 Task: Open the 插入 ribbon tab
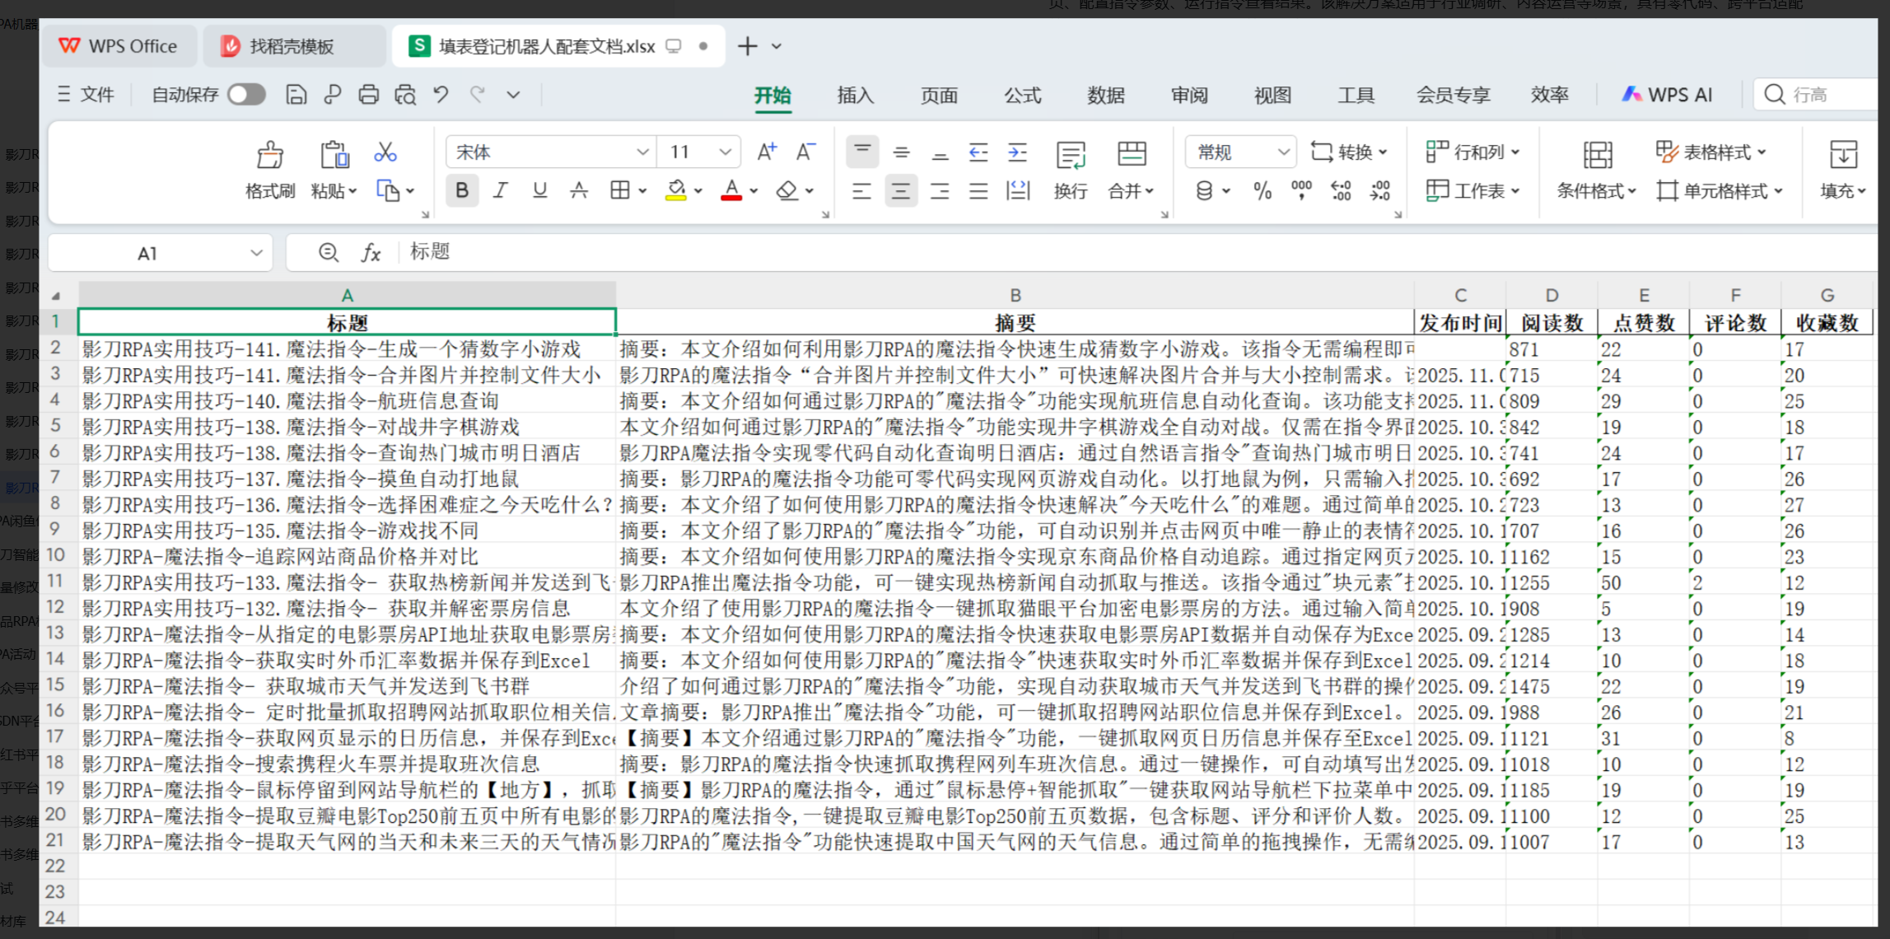coord(855,95)
